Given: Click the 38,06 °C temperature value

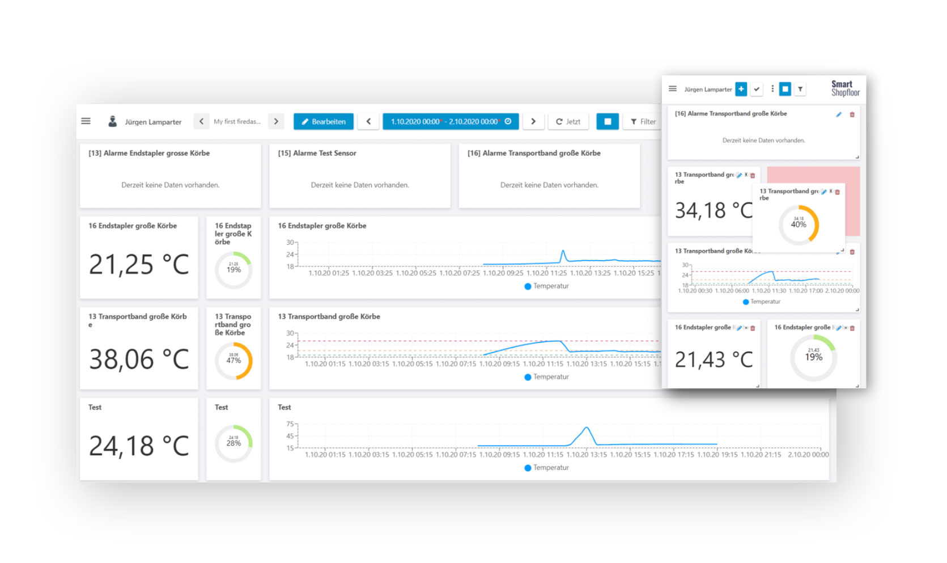Looking at the screenshot, I should coord(139,359).
